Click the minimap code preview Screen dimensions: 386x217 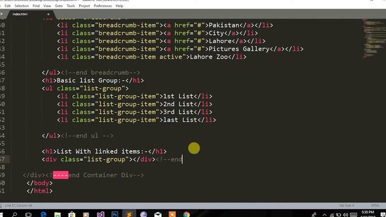point(374,38)
